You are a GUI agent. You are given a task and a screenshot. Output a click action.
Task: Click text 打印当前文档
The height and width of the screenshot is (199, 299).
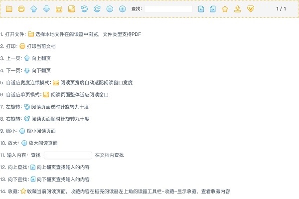coord(41,46)
